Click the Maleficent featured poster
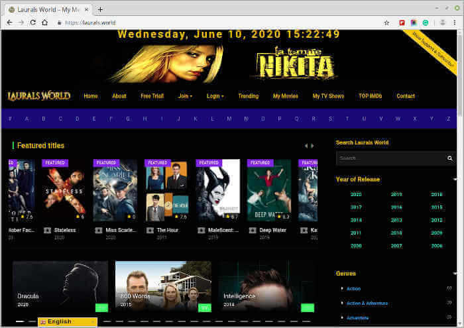Image resolution: width=464 pixels, height=328 pixels. pos(217,190)
